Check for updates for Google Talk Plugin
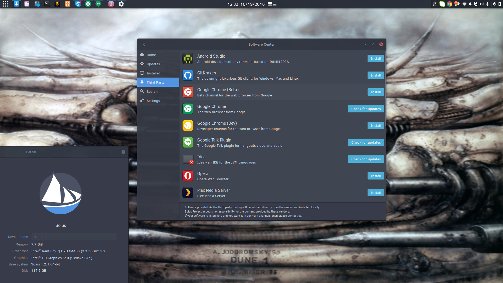 (366, 143)
